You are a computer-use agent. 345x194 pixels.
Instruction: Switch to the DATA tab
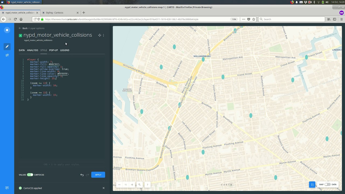click(22, 50)
